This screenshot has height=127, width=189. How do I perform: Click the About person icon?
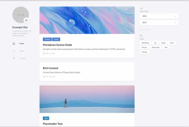[x=14, y=51]
